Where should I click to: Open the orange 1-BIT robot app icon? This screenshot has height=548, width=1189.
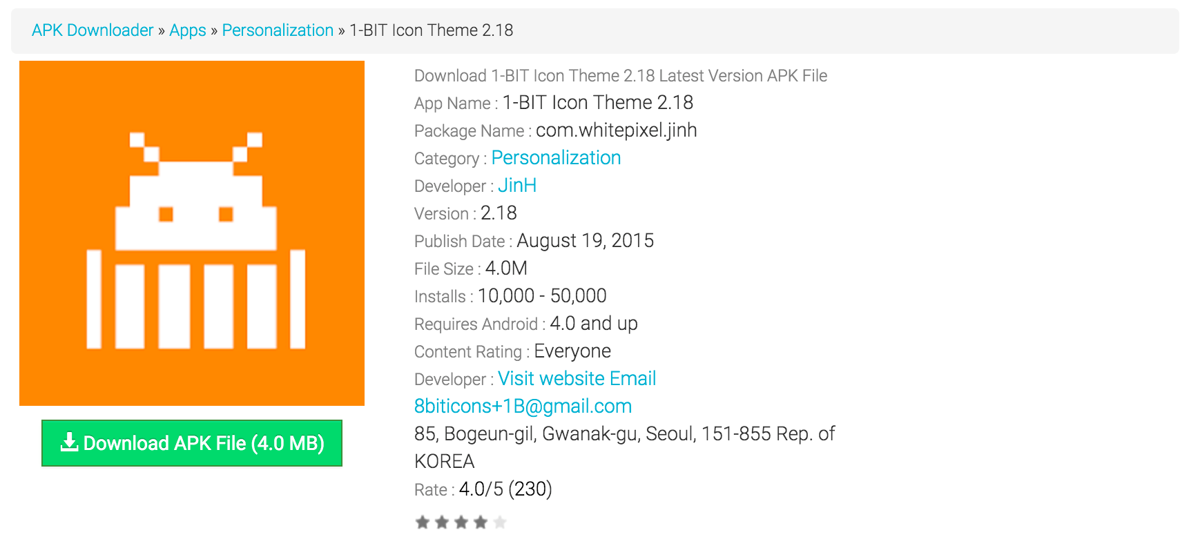192,233
